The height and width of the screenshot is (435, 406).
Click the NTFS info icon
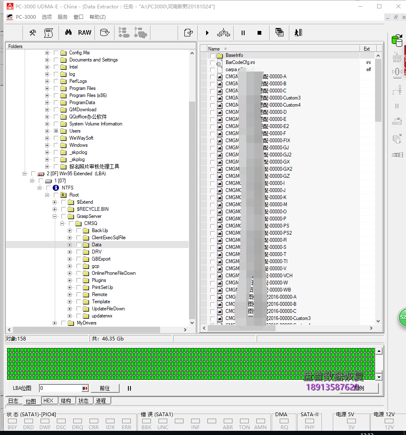point(56,188)
